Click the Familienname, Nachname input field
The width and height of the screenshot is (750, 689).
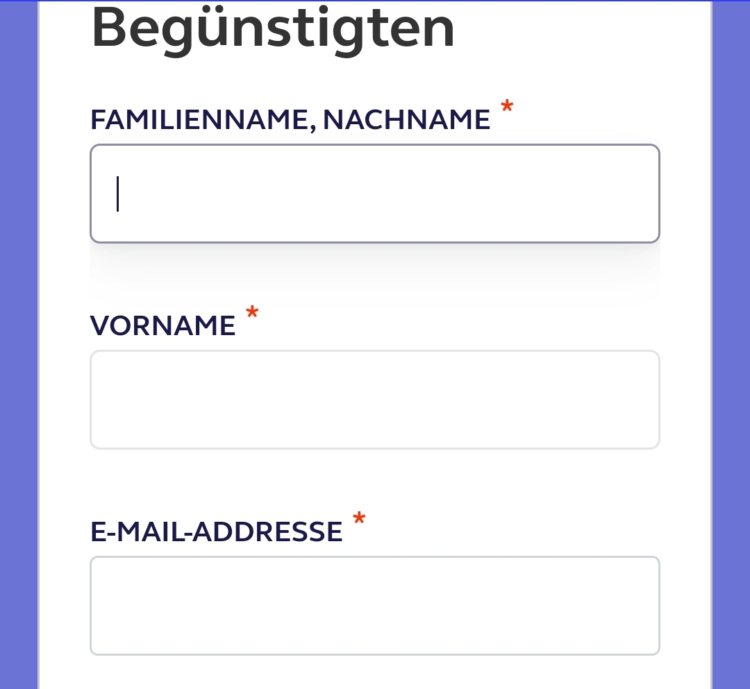[x=375, y=194]
